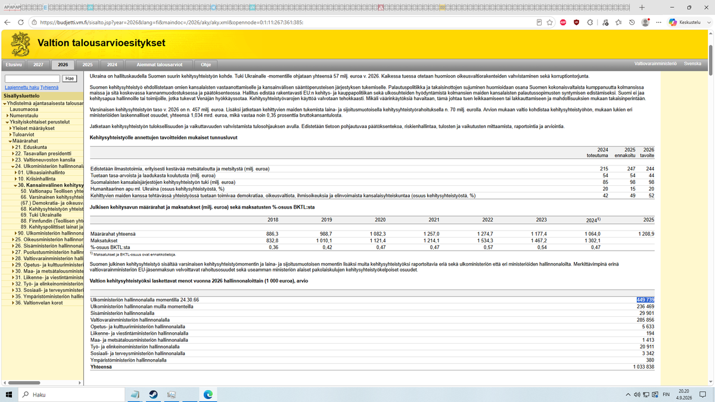Open the Favorites list
The image size is (715, 402).
[618, 22]
